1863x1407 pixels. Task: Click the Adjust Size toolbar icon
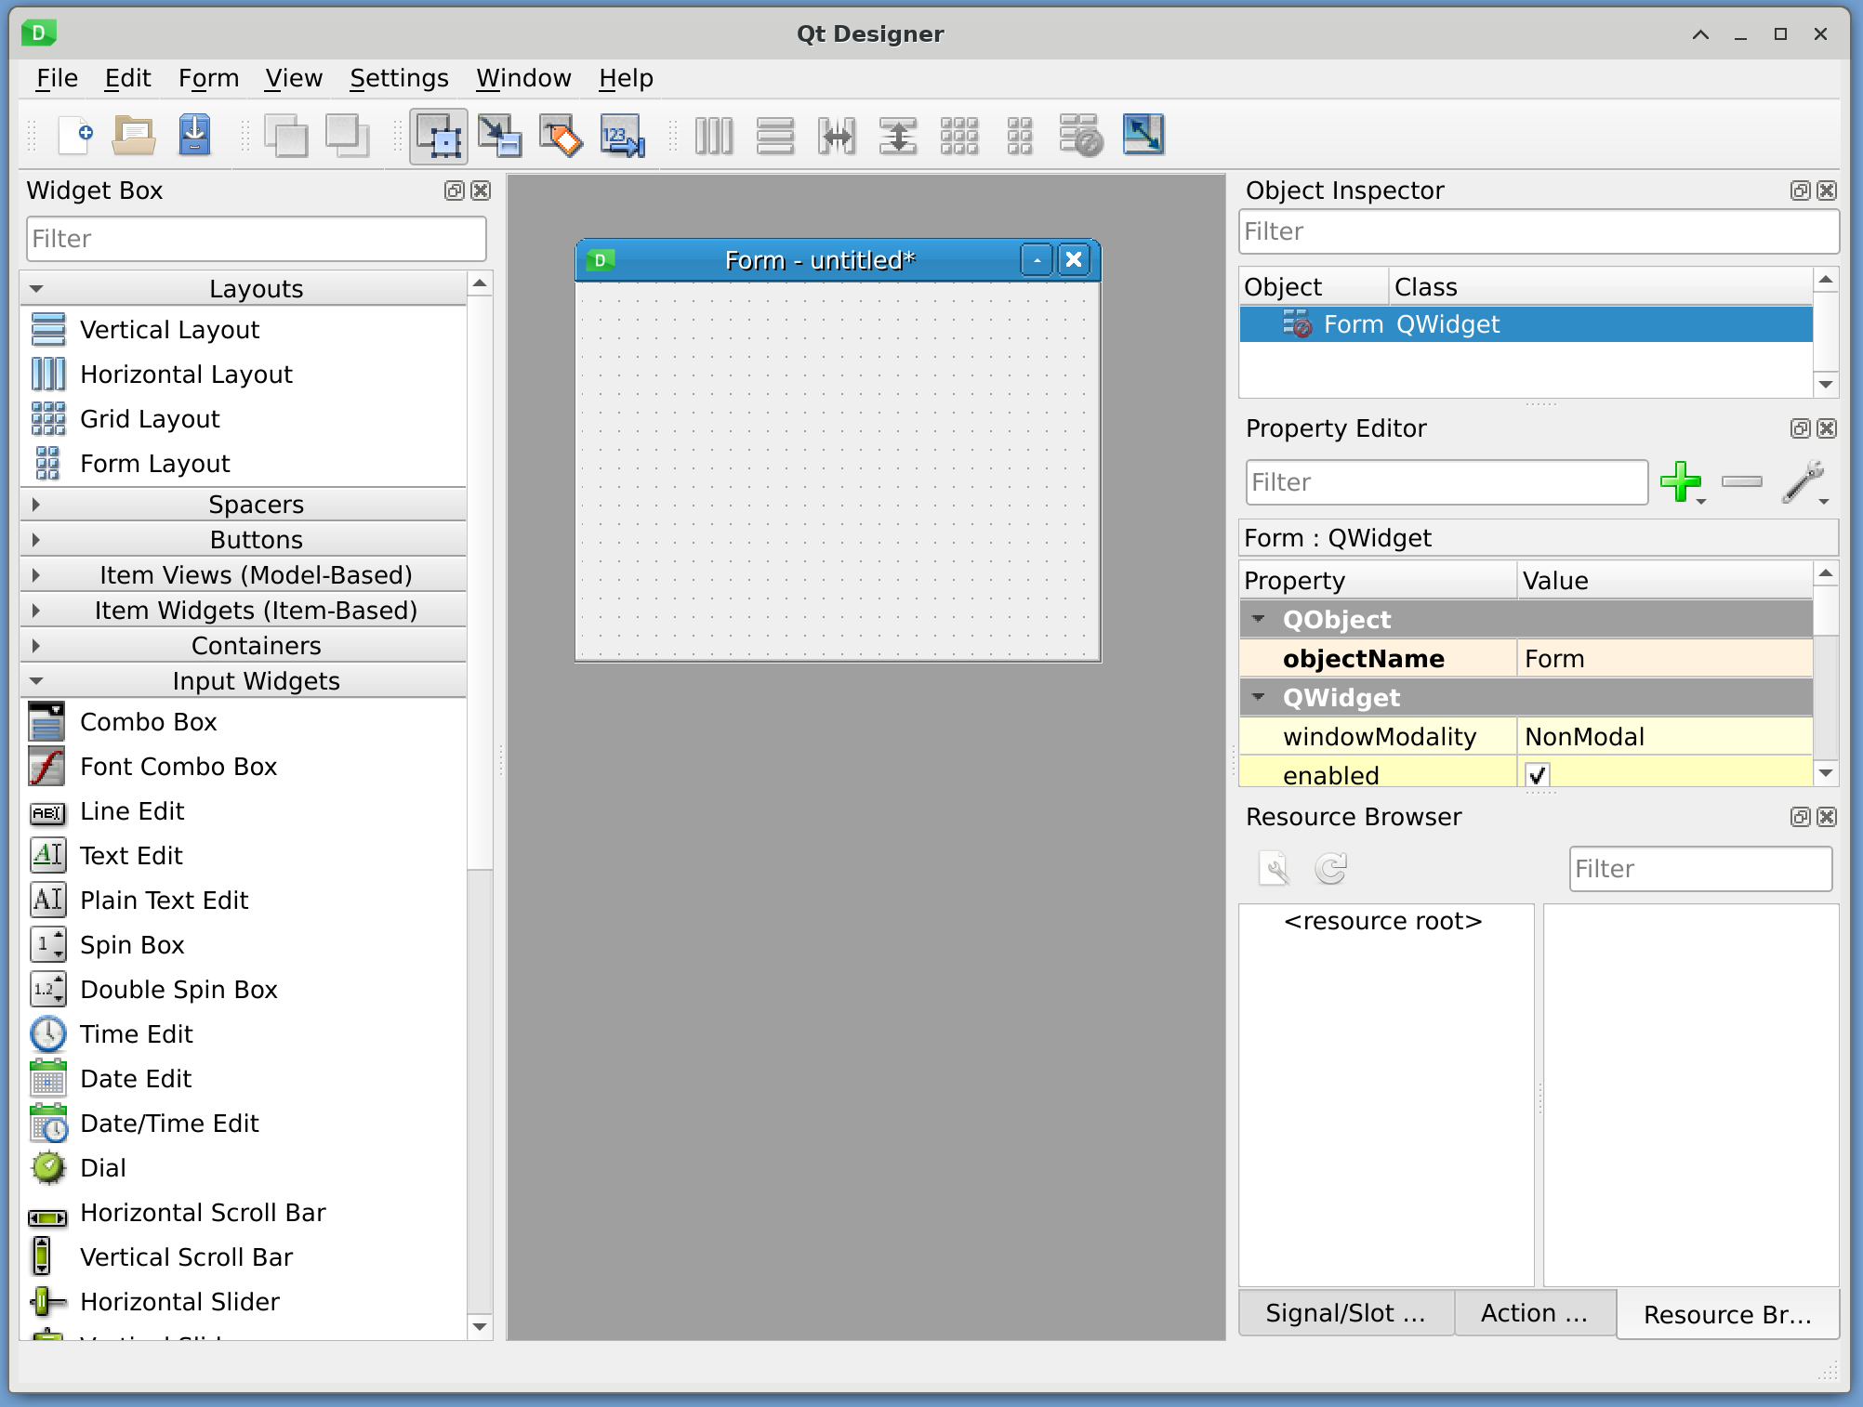1143,136
